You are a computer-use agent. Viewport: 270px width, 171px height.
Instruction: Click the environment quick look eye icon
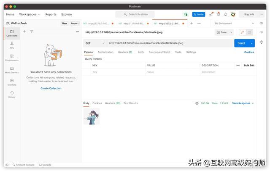click(261, 24)
